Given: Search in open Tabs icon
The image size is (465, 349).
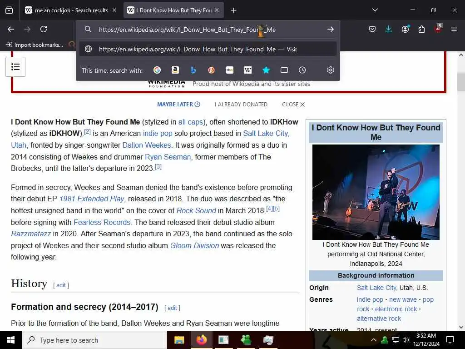Looking at the screenshot, I should tap(284, 70).
